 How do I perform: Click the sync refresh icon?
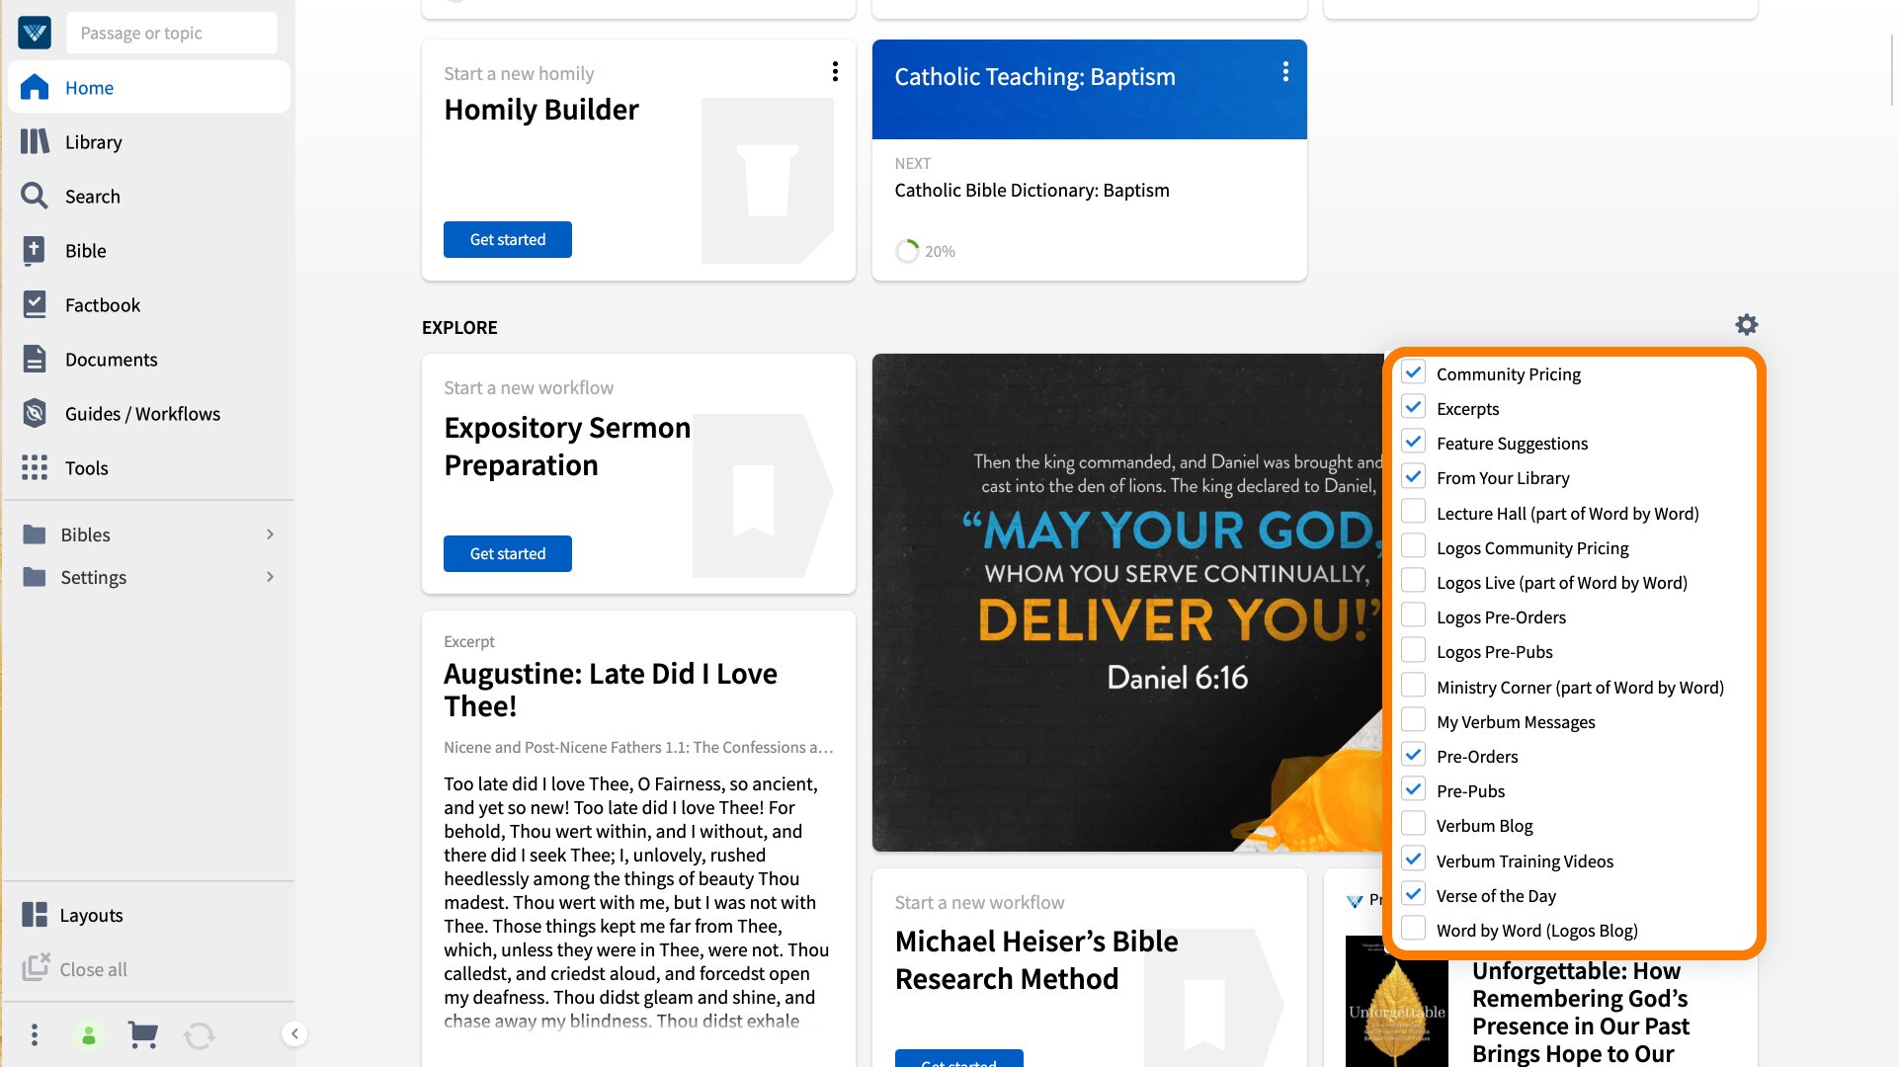pyautogui.click(x=199, y=1034)
